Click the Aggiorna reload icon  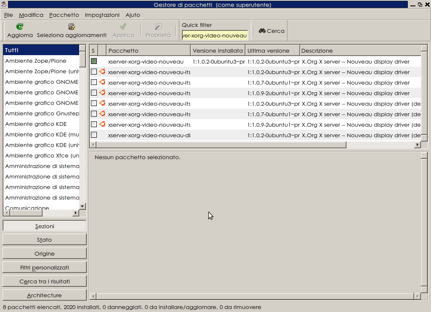(x=20, y=27)
